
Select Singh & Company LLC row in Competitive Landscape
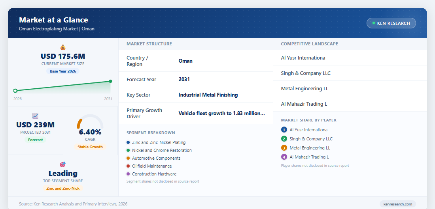click(x=350, y=73)
